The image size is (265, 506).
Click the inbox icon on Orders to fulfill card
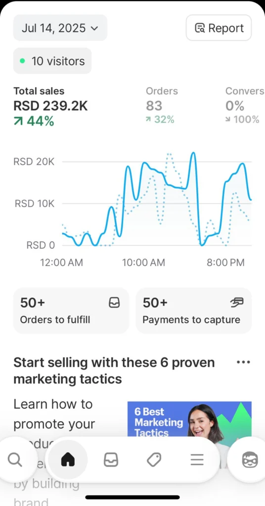(114, 302)
